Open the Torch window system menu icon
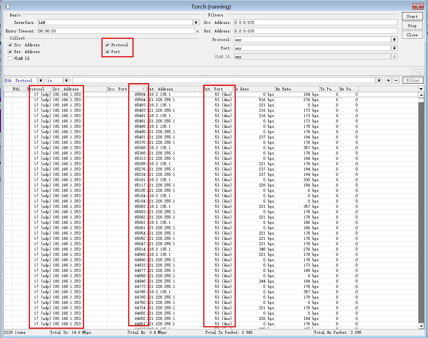 (x=7, y=6)
